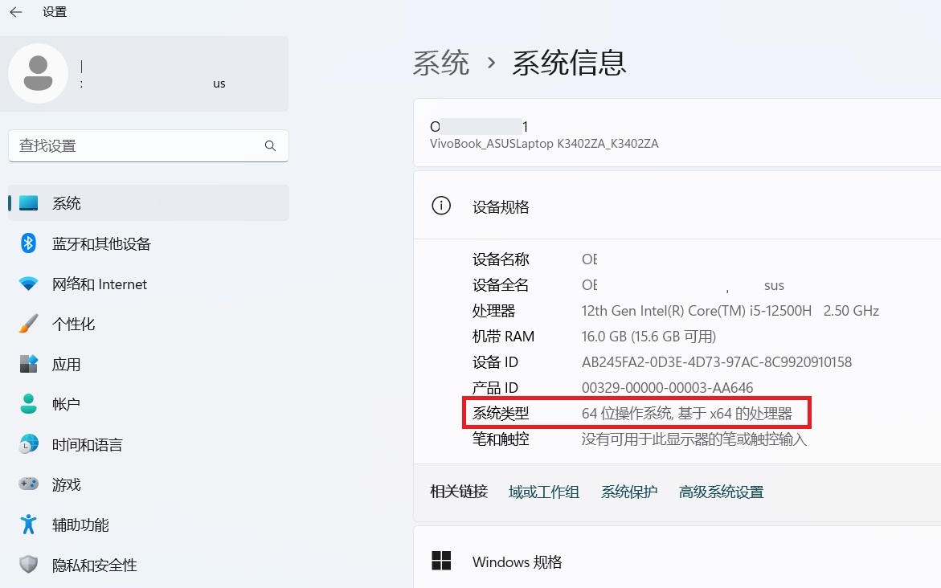The image size is (941, 588).
Task: Open Bluetooth icon in sidebar
Action: point(28,243)
